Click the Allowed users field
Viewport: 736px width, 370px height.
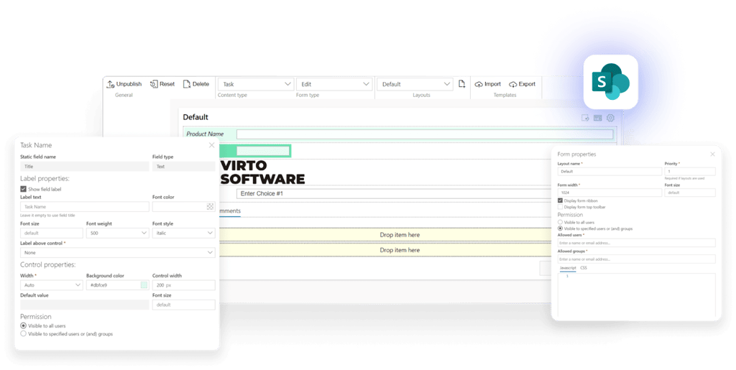[637, 243]
